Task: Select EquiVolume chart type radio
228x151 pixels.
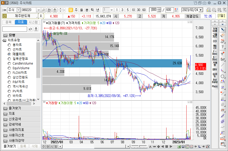Action: tap(9, 68)
